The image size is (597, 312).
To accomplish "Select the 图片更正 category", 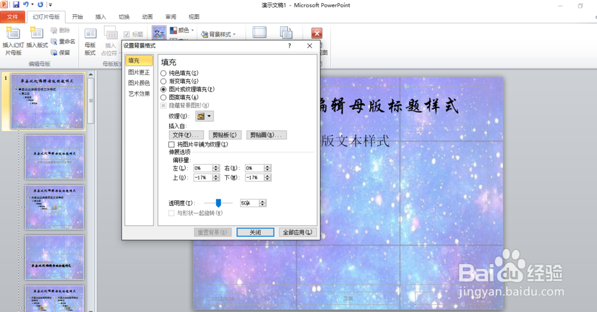I will tap(139, 72).
